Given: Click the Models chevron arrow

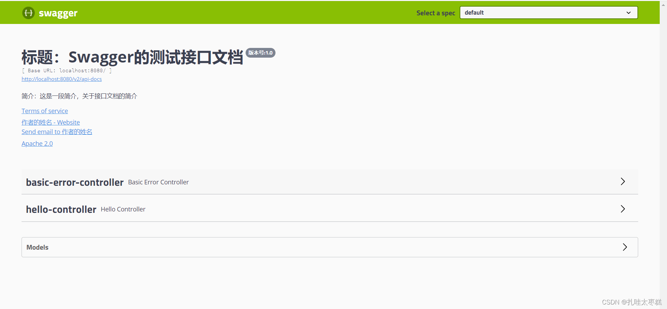Looking at the screenshot, I should point(625,247).
